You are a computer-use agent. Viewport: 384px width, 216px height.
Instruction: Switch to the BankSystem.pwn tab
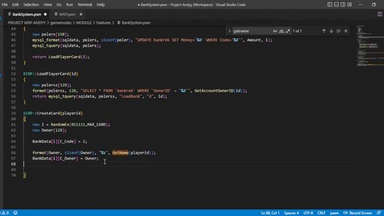(27, 14)
